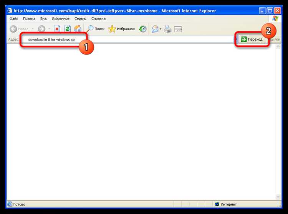
Task: Open Search (Поиск) from the toolbar
Action: pos(95,29)
